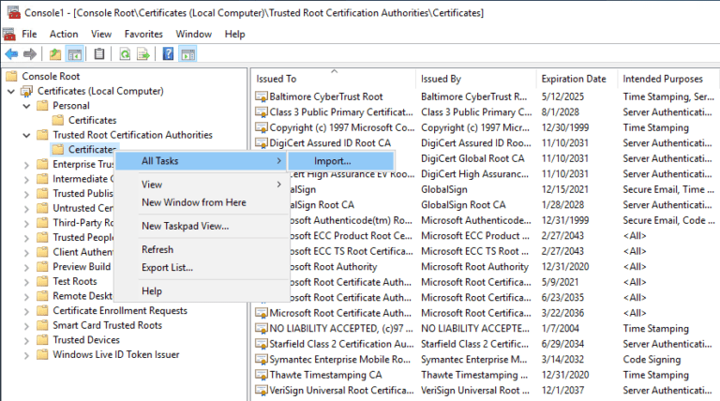Open the Favorites menu
Screen dimensions: 720x401
pyautogui.click(x=143, y=34)
